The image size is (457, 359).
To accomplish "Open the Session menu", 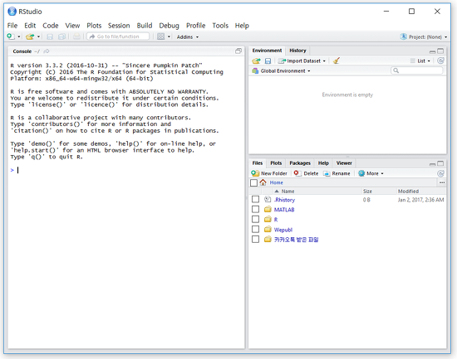I will coord(119,26).
